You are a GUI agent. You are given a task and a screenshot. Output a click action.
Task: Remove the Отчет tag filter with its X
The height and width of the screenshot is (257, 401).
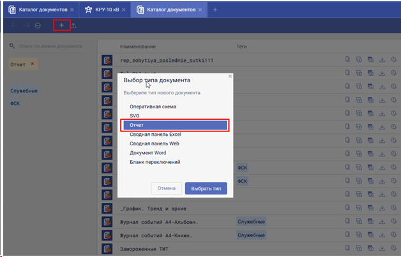33,64
